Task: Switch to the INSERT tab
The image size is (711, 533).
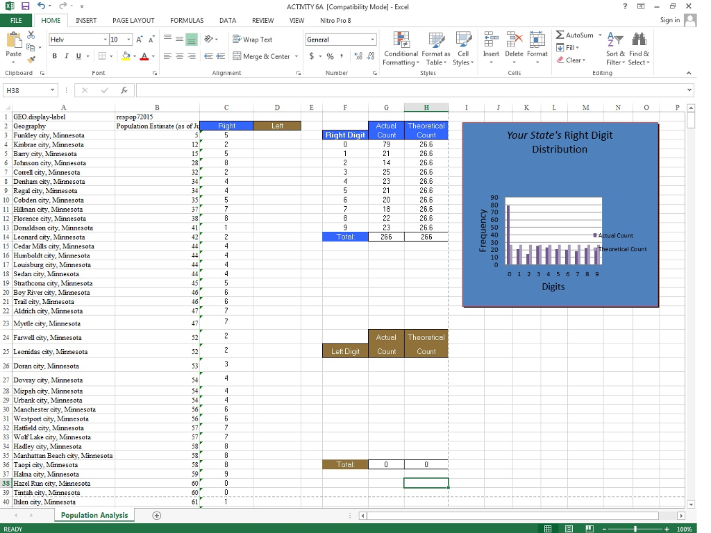Action: pos(86,20)
